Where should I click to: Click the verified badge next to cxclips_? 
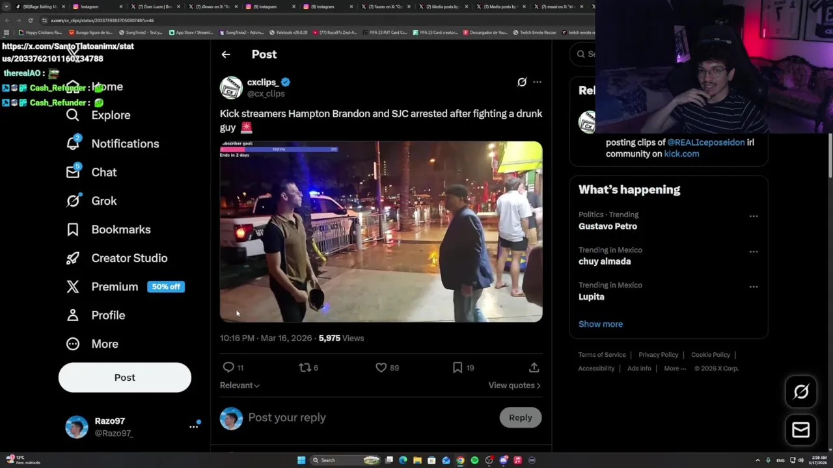coord(286,82)
